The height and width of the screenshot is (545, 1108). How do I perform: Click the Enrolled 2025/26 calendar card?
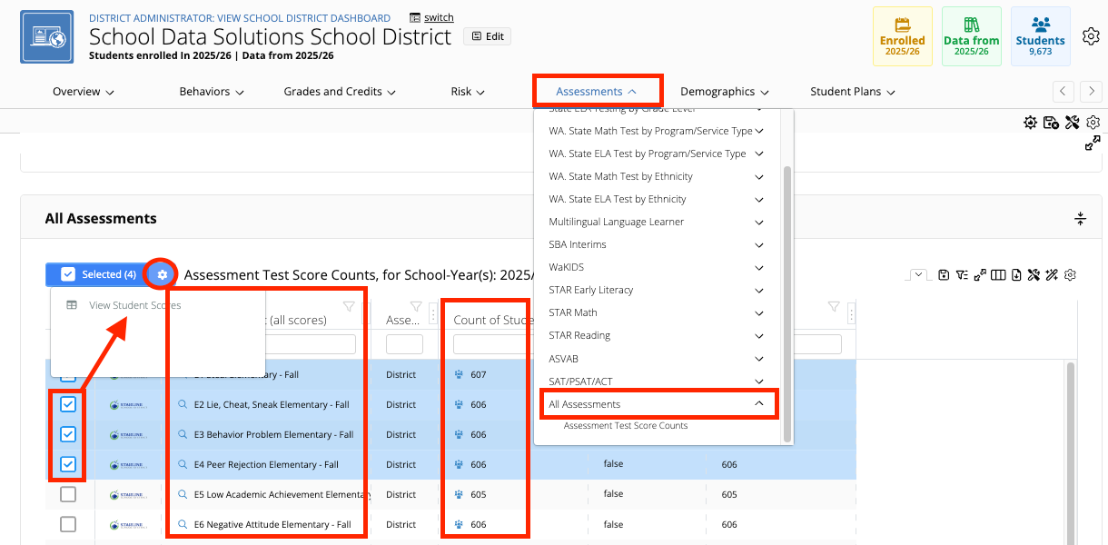point(902,36)
